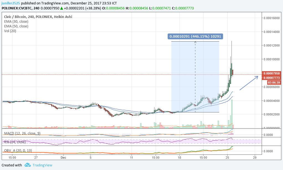Click the 27 date label on time axis
283x170 pixels.
click(x=36, y=158)
